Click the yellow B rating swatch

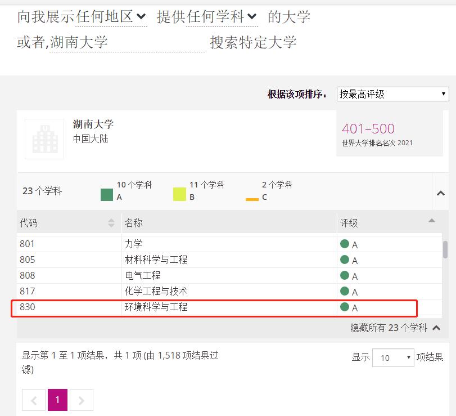tap(179, 194)
